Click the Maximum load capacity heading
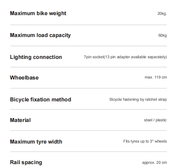171x168 pixels. [x=40, y=35]
